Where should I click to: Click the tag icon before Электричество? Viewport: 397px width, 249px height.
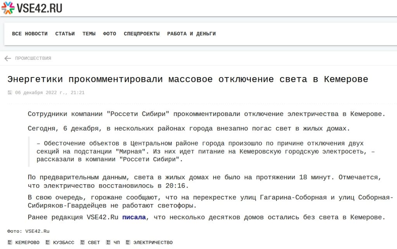click(x=128, y=243)
